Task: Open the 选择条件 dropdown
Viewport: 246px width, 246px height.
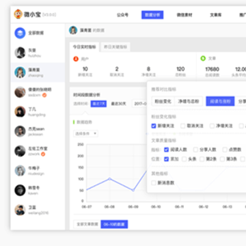Action: pyautogui.click(x=85, y=133)
